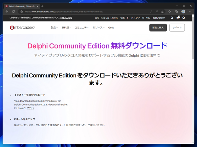
Task: Open a new browser tab
Action: coord(42,6)
